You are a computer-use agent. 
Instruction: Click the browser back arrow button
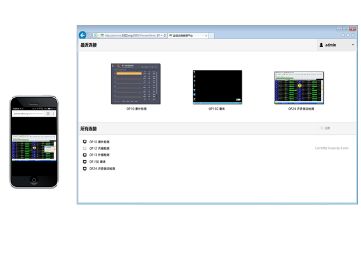pos(83,36)
